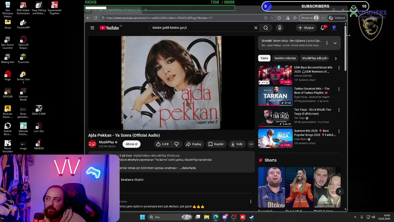Reload the YouTube page
Screen dimensions: 394x222
(96, 18)
